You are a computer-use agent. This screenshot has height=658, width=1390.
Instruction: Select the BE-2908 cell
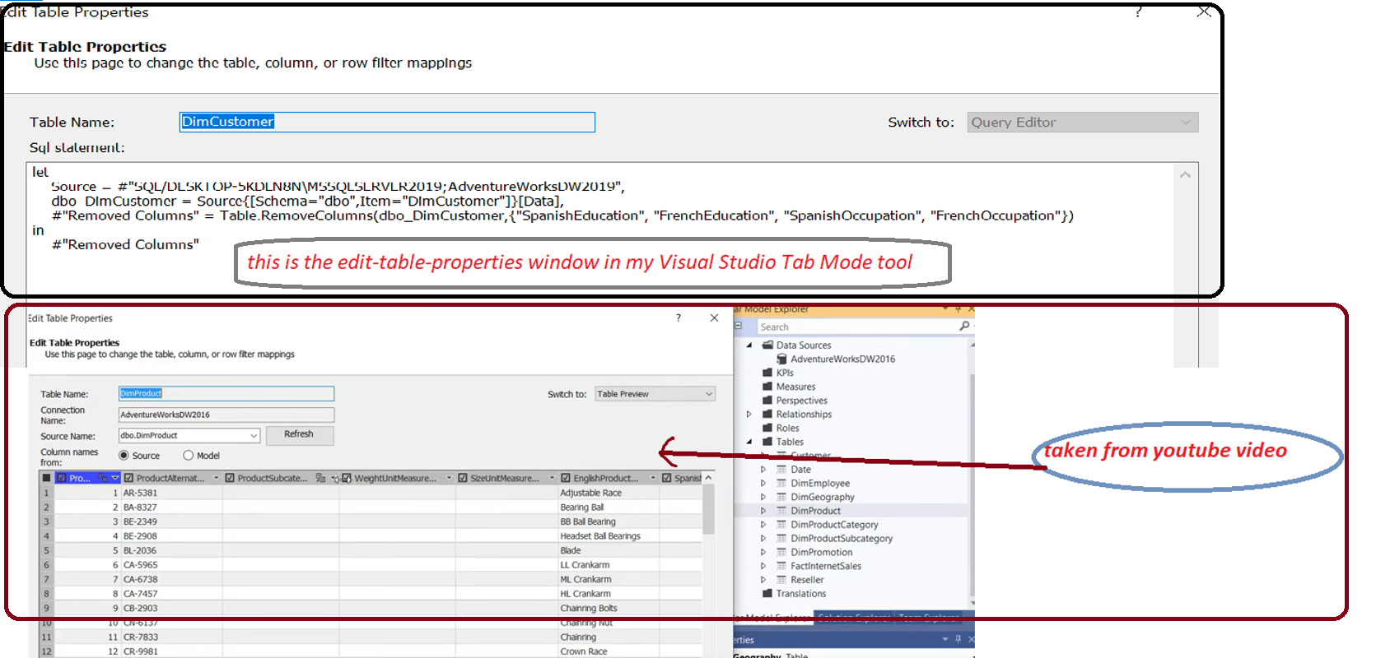(x=171, y=536)
